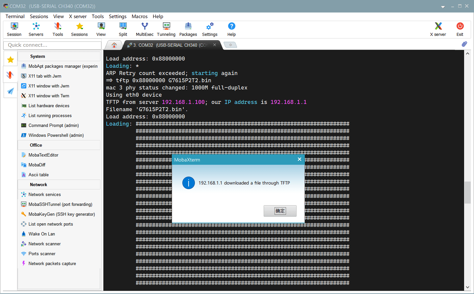Image resolution: width=474 pixels, height=294 pixels.
Task: Open the Sessions star sidebar tab
Action: pyautogui.click(x=11, y=59)
